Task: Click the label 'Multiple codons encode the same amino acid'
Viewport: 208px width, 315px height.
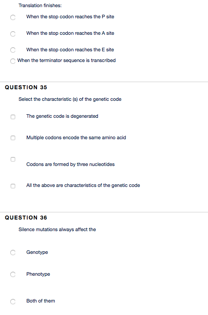Action: click(76, 137)
